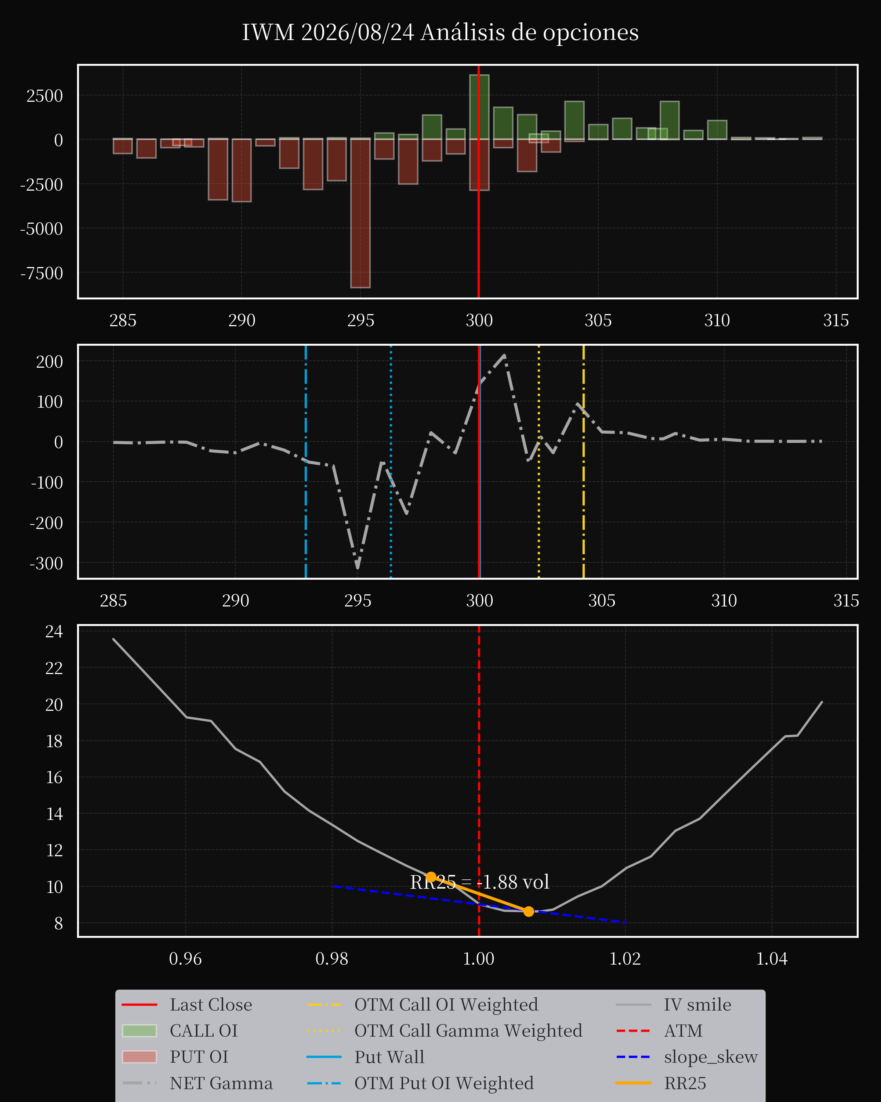Image resolution: width=881 pixels, height=1102 pixels.
Task: Click the '-7500' y-axis label of OI chart
Action: click(41, 273)
